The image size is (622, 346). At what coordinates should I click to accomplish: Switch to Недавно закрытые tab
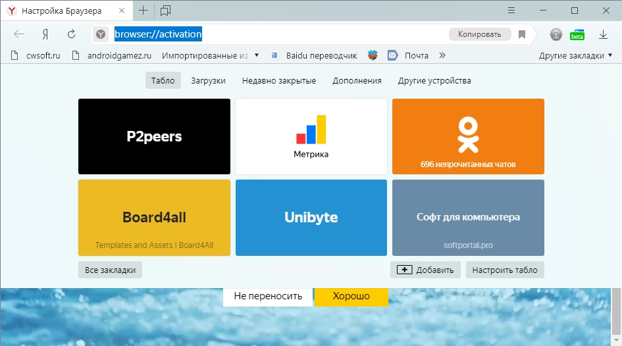(279, 80)
